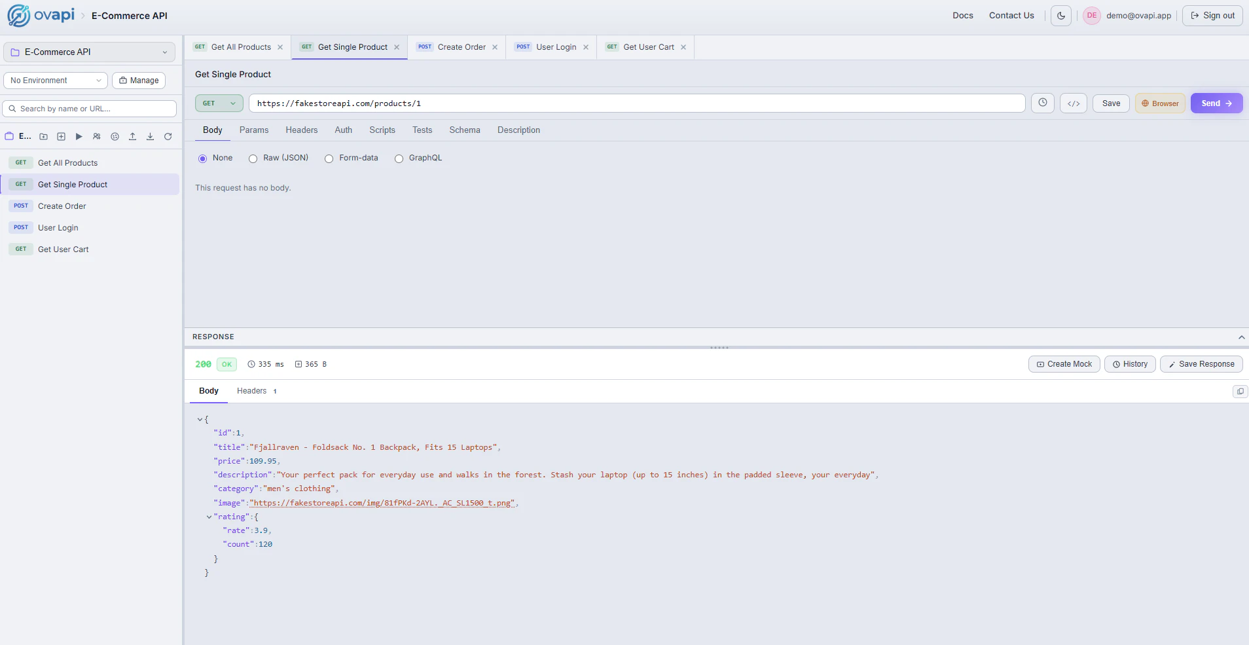
Task: Choose the Form-data body type
Action: [329, 158]
